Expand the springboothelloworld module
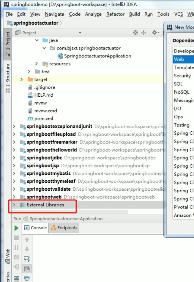194x282 pixels. pyautogui.click(x=14, y=150)
